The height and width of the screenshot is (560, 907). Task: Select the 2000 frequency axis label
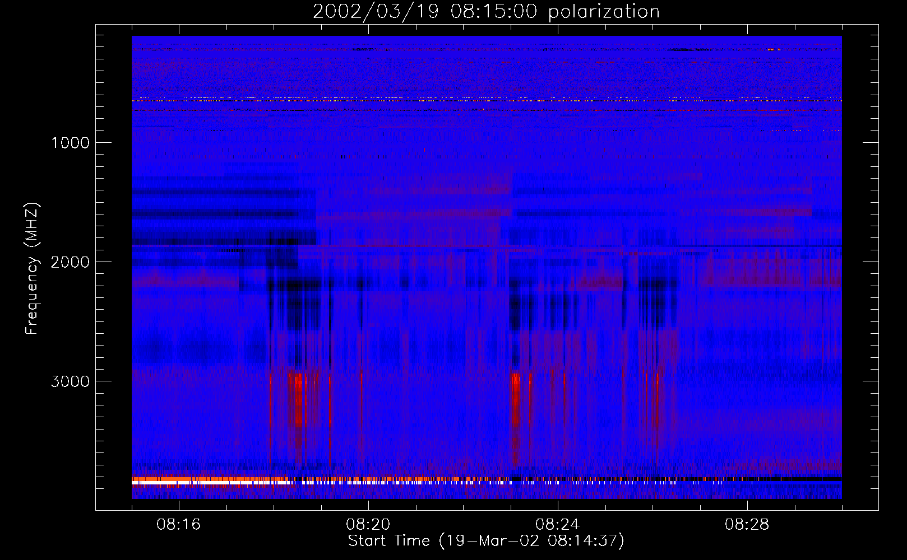click(x=70, y=262)
